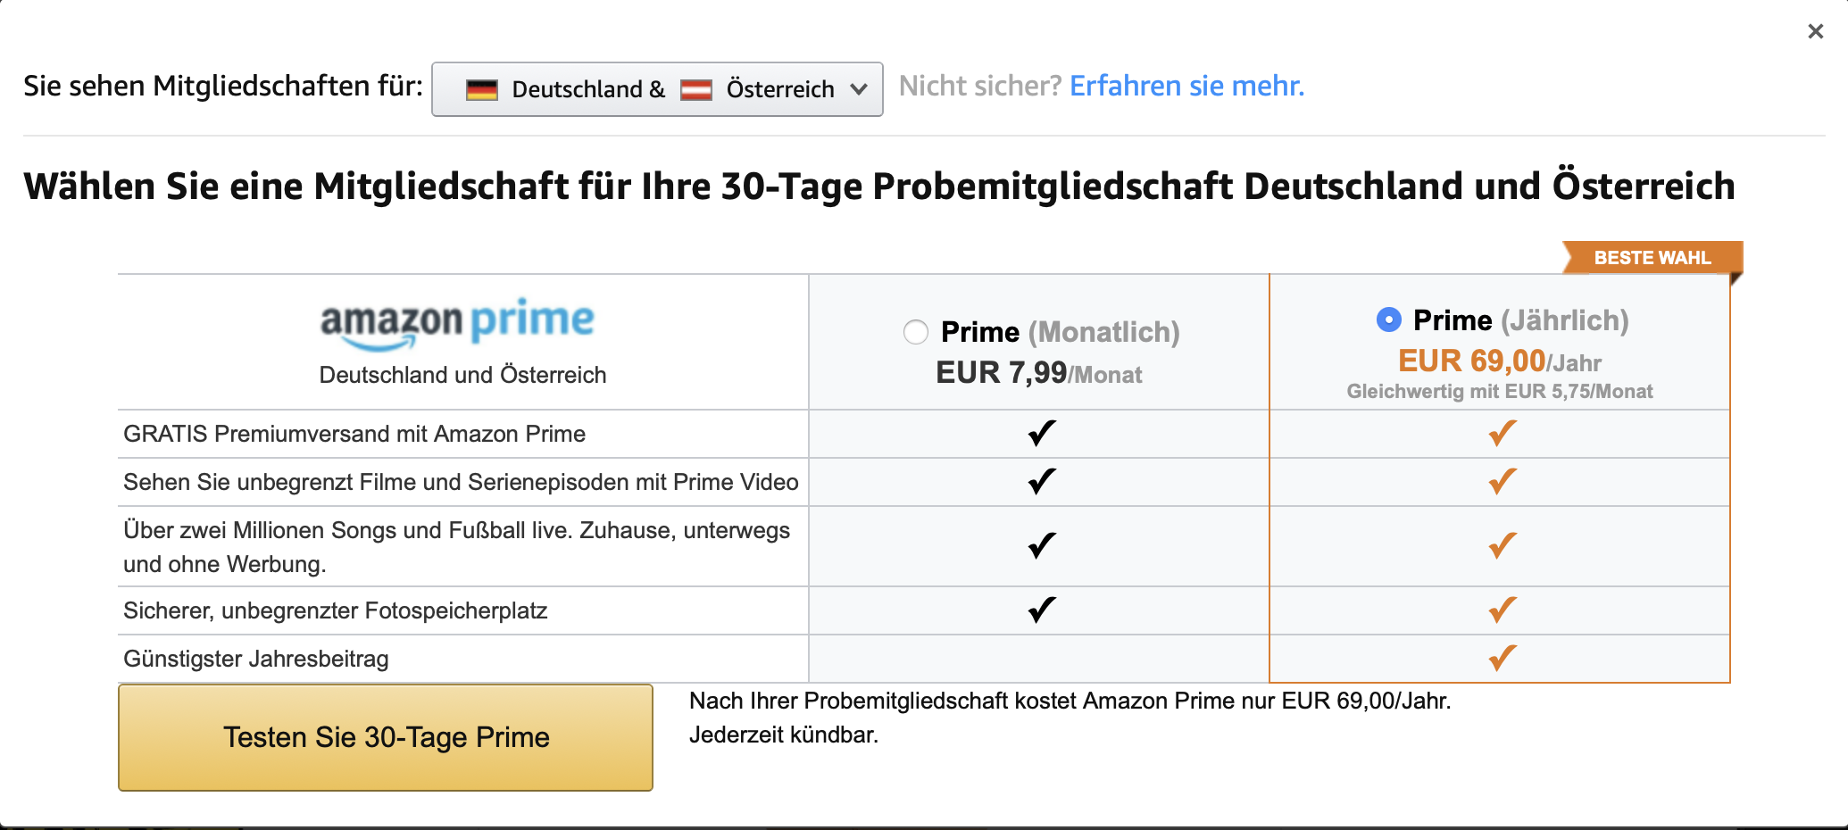Viewport: 1848px width, 830px height.
Task: Click the orange checkmark for Fotospeicherplatz yearly column
Action: pos(1500,610)
